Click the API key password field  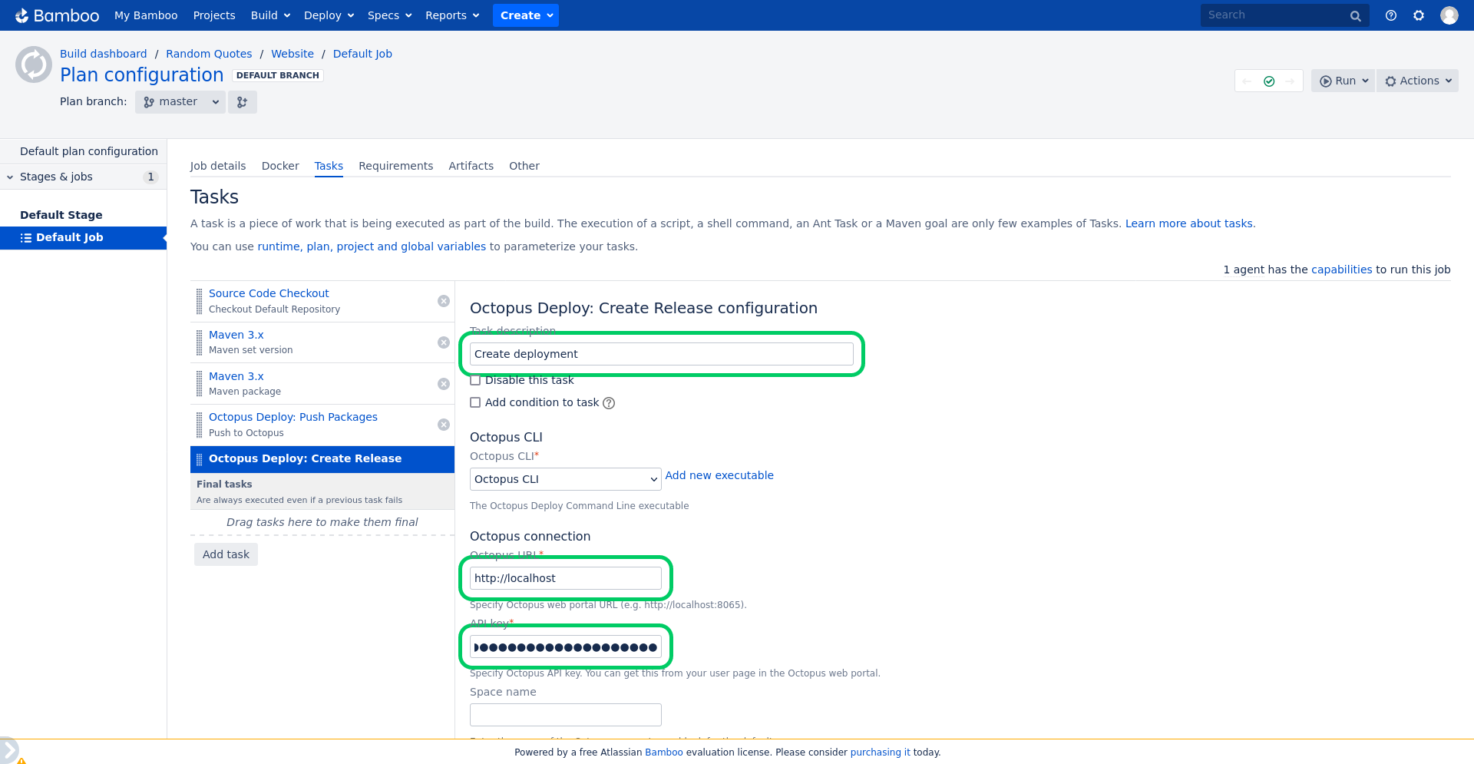click(566, 647)
